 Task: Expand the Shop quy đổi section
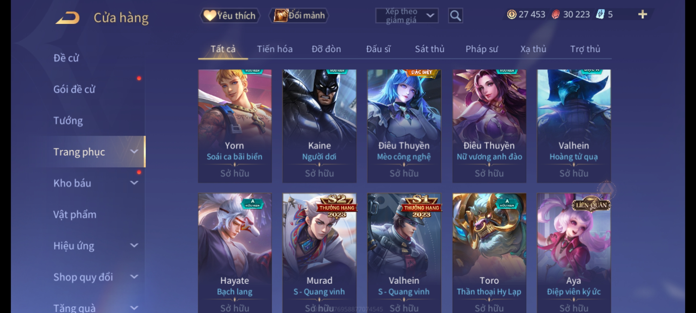pyautogui.click(x=95, y=277)
